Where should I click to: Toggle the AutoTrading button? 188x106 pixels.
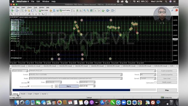(65, 11)
